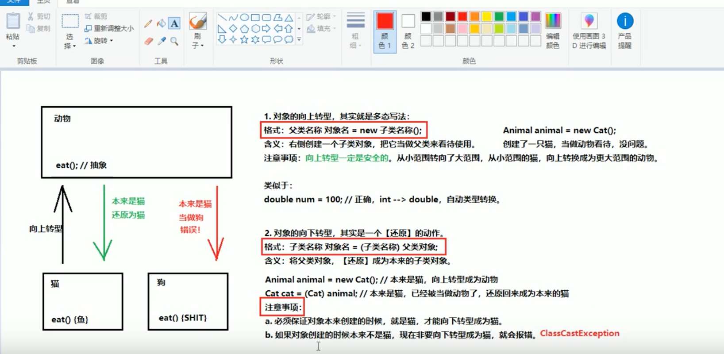Click Edit with Paint 3D button

[x=589, y=31]
